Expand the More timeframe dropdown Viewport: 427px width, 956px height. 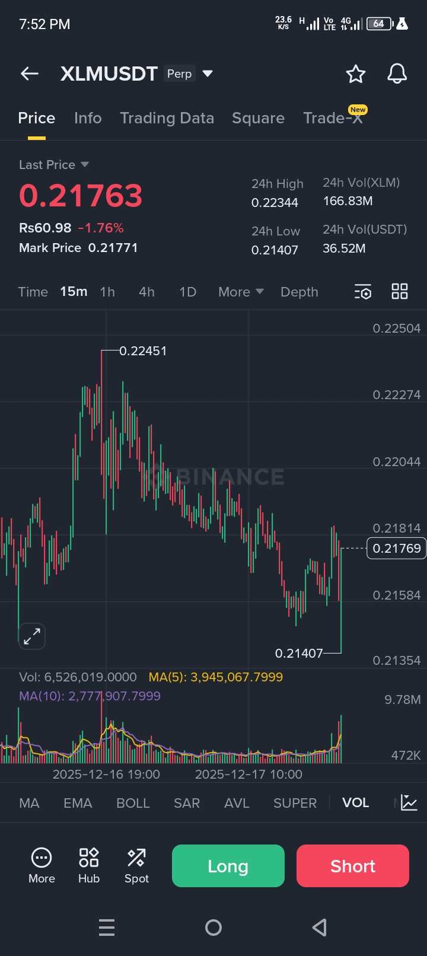(241, 292)
